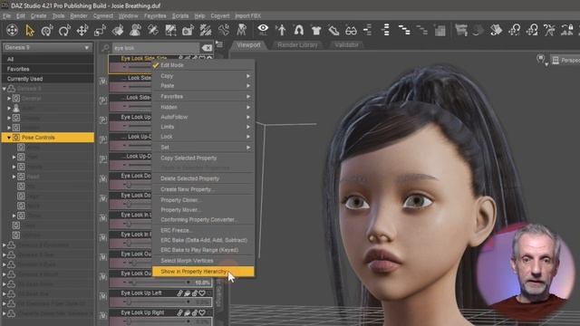Adjust the Eye Look Side-Side slider

click(131, 67)
